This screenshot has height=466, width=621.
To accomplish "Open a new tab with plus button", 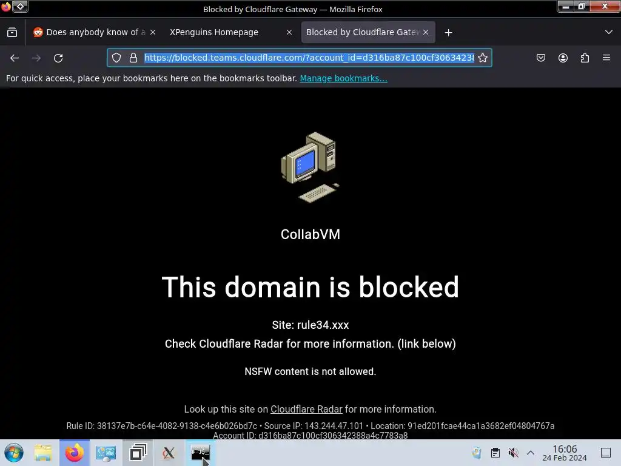I will tap(448, 33).
